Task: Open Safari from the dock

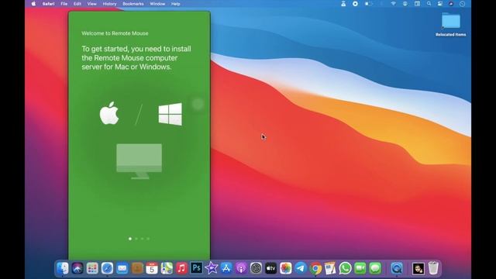Action: (x=107, y=268)
